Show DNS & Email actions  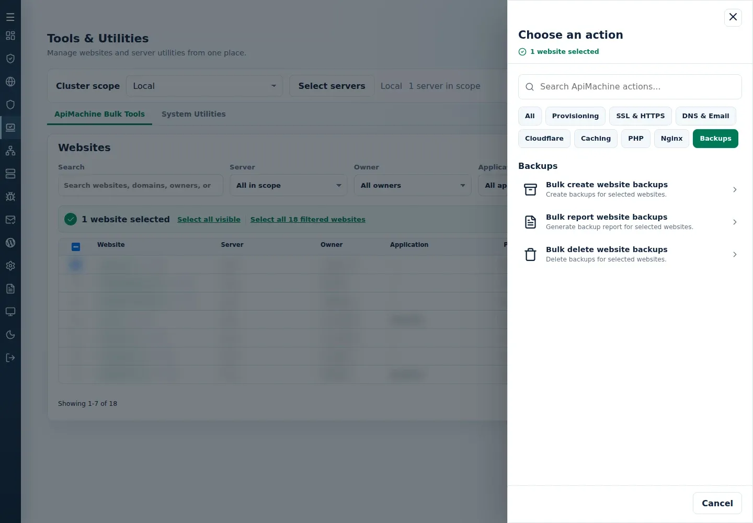tap(705, 116)
